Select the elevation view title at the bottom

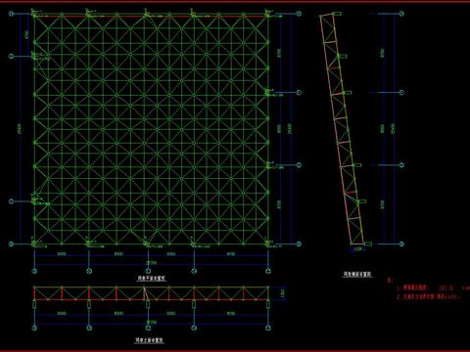click(150, 340)
